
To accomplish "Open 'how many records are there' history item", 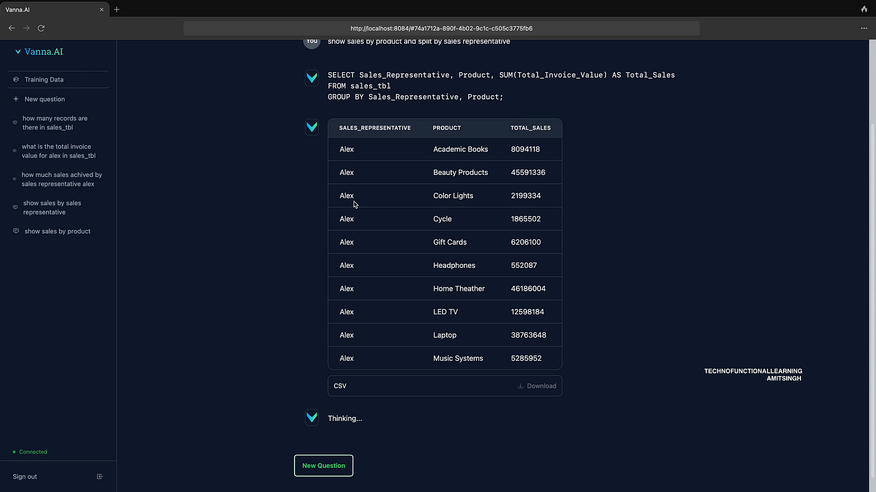I will tap(55, 123).
